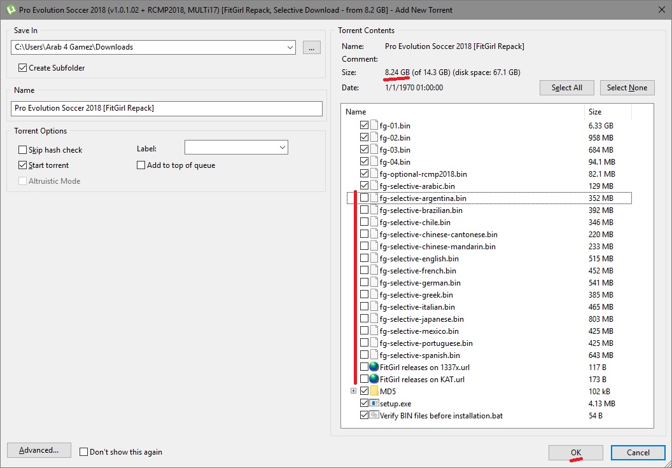Uncheck the Create Subfolder checkbox

click(x=23, y=67)
